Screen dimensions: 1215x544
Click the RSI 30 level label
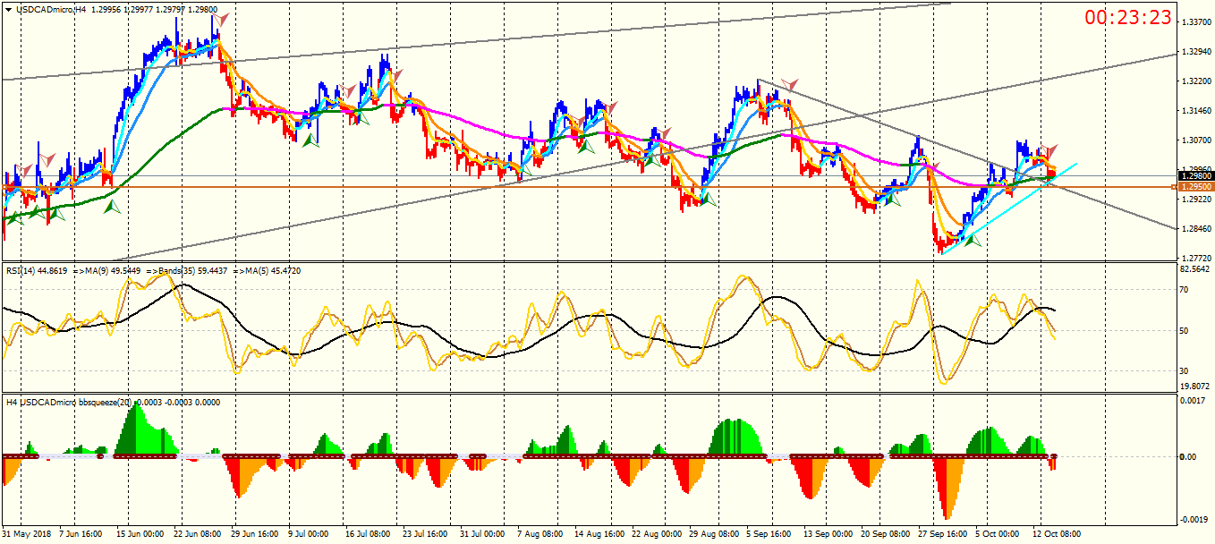(x=1185, y=370)
